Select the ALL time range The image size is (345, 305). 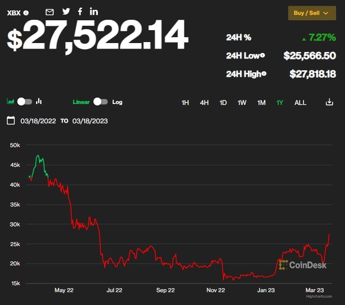(301, 102)
